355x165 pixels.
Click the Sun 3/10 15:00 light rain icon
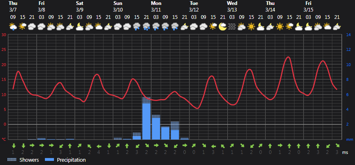click(x=137, y=27)
